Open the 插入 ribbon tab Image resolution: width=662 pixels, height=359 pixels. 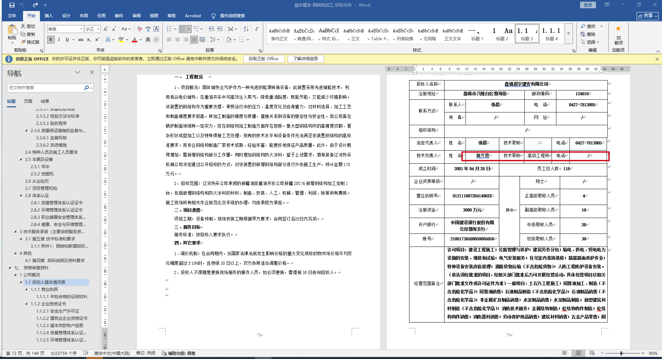point(49,16)
